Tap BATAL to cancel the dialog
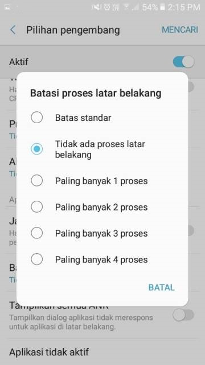Image resolution: width=205 pixels, height=365 pixels. point(162,287)
